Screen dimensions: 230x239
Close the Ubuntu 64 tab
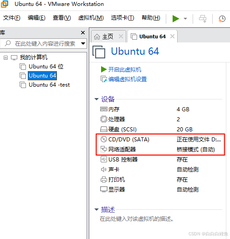(x=172, y=36)
